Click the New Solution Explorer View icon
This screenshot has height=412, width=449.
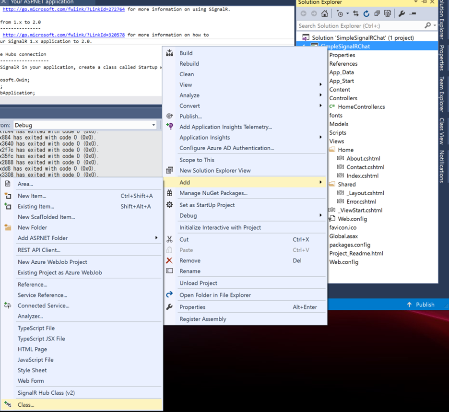tap(169, 170)
